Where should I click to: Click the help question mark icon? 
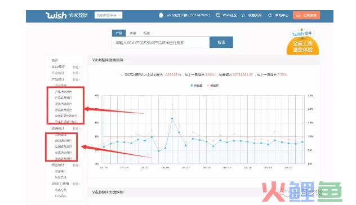coord(270,15)
